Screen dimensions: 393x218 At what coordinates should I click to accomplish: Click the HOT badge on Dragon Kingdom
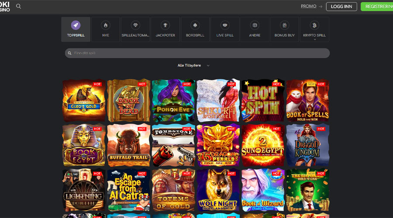click(321, 129)
